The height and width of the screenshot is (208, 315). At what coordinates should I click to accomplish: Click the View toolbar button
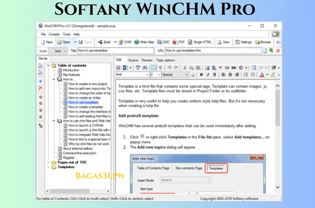(224, 42)
